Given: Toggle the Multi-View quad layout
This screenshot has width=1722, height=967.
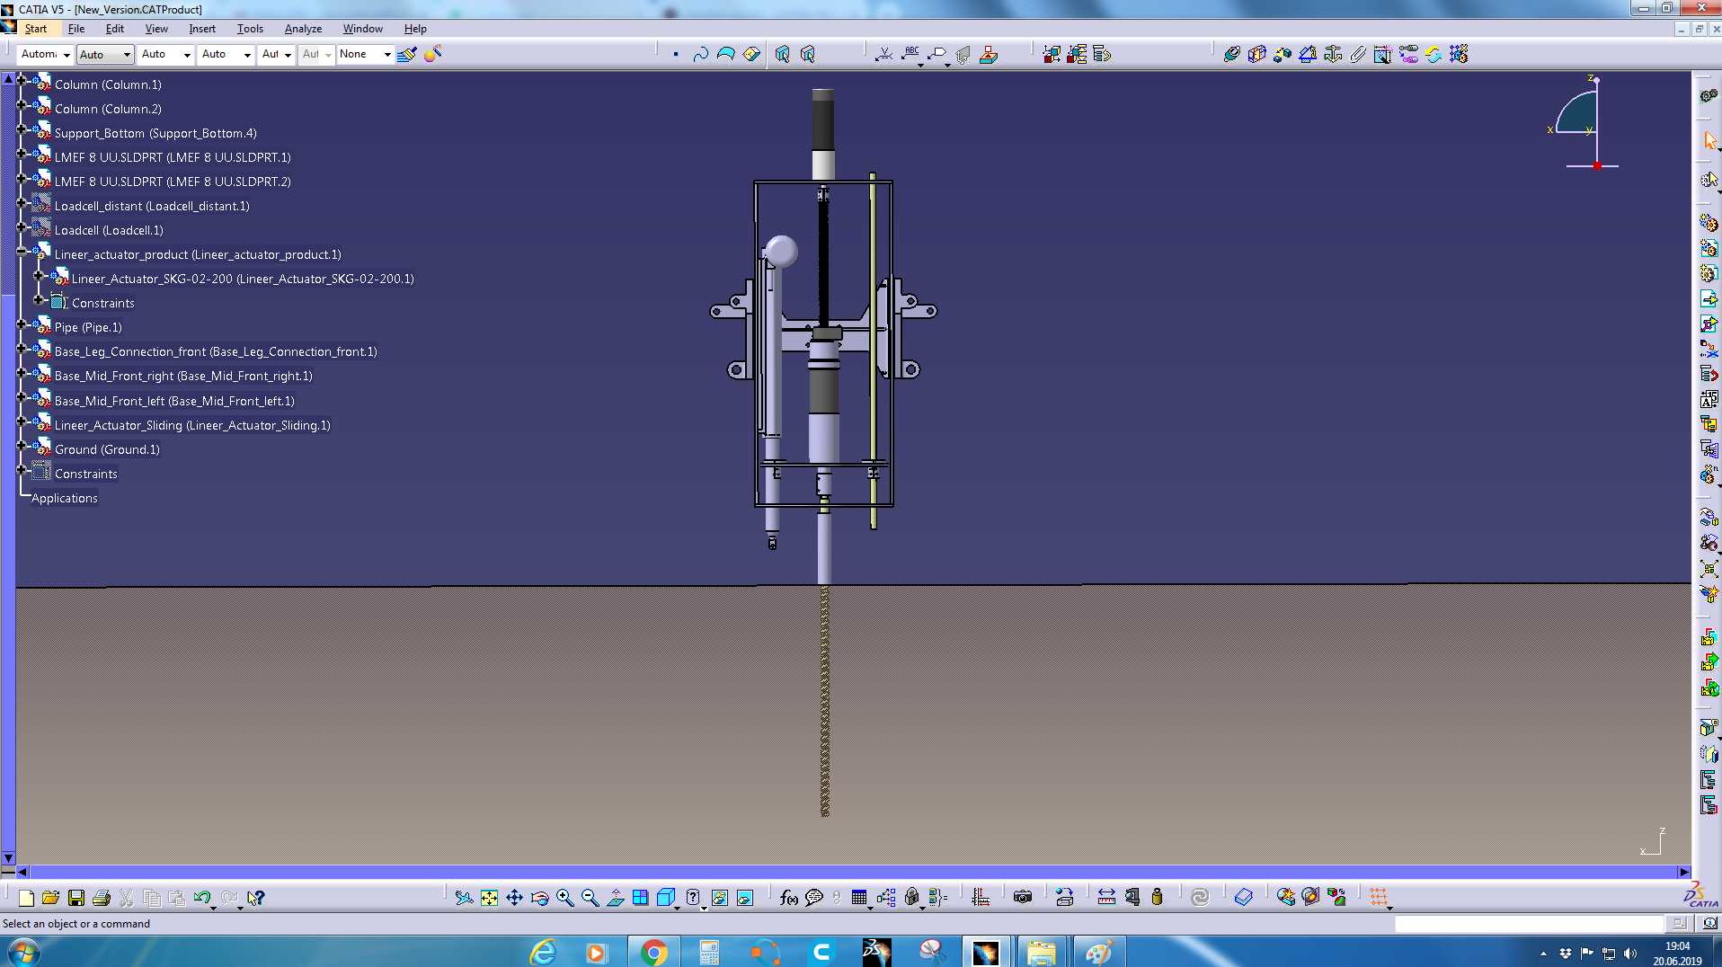Looking at the screenshot, I should pos(640,897).
